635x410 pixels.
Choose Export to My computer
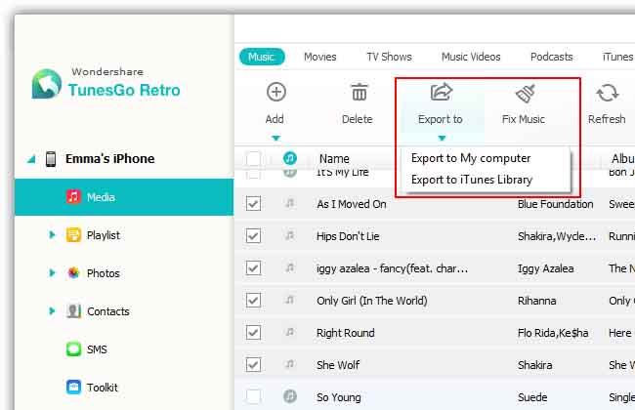pos(471,158)
